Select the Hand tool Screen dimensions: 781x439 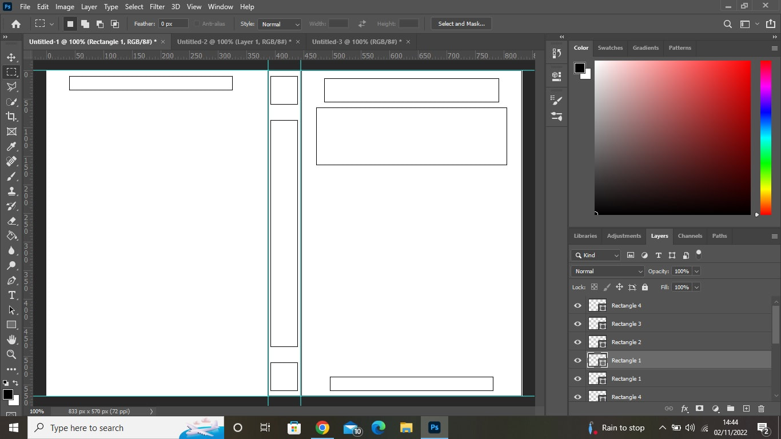[x=11, y=340]
